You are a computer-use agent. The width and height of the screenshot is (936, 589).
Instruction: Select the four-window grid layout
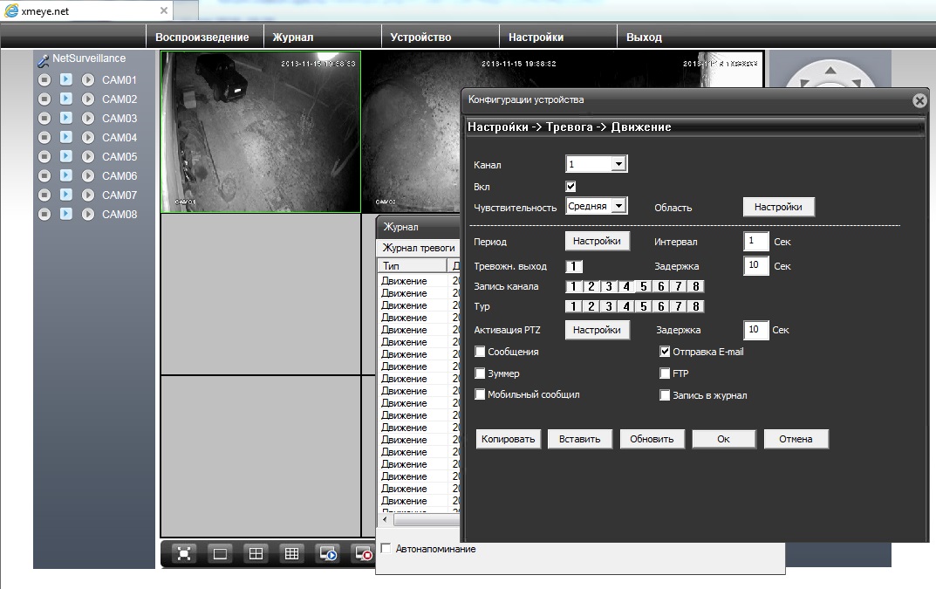click(256, 553)
